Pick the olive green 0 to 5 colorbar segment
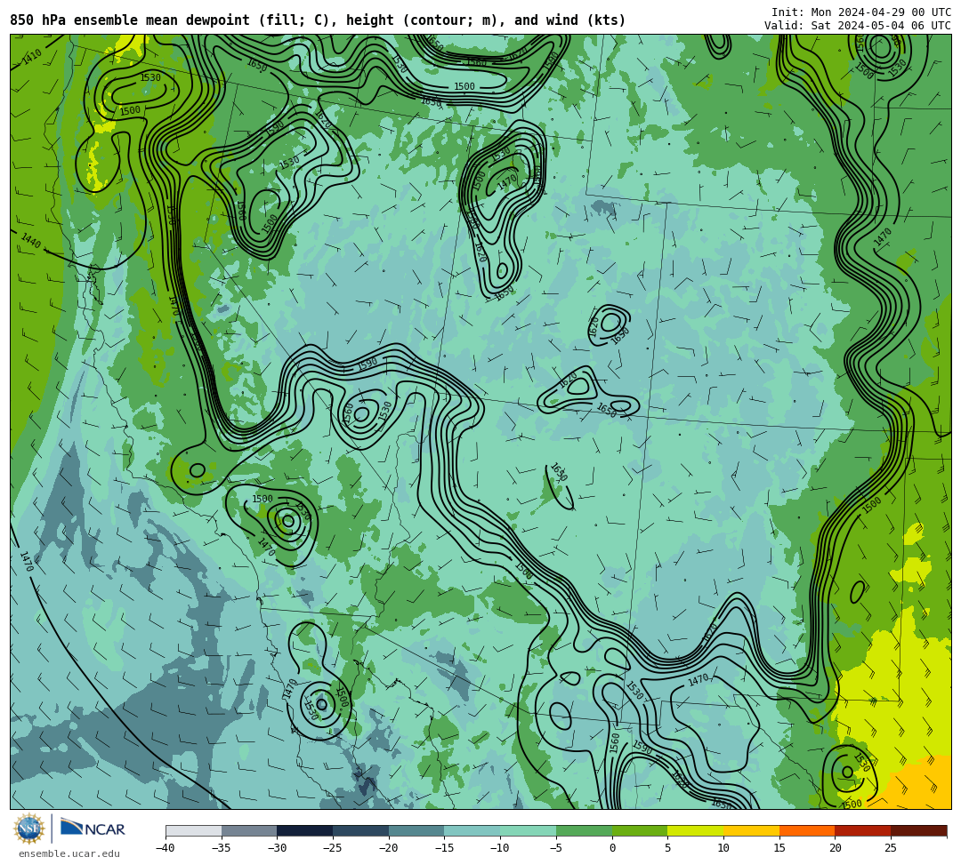Image resolution: width=961 pixels, height=865 pixels. click(x=640, y=830)
